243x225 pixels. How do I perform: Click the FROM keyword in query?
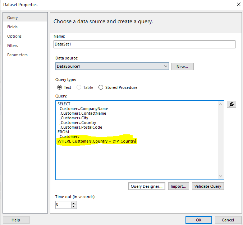click(x=63, y=132)
